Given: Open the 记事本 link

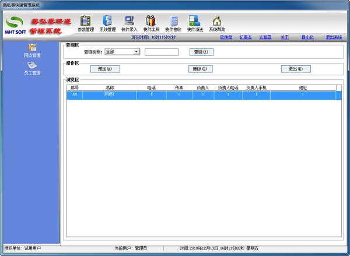Looking at the screenshot, I should (x=246, y=37).
